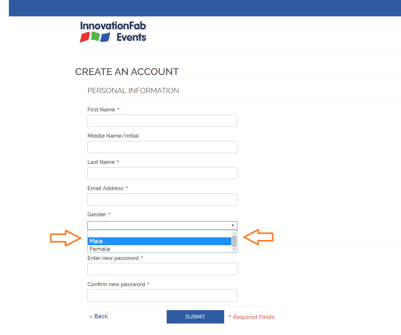Click the dropdown scrollbar thumb

pyautogui.click(x=234, y=241)
